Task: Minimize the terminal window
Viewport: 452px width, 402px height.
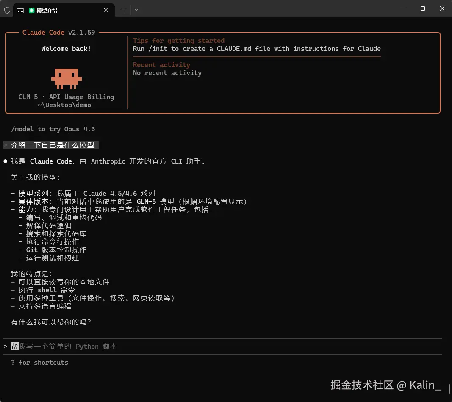Action: tap(403, 8)
